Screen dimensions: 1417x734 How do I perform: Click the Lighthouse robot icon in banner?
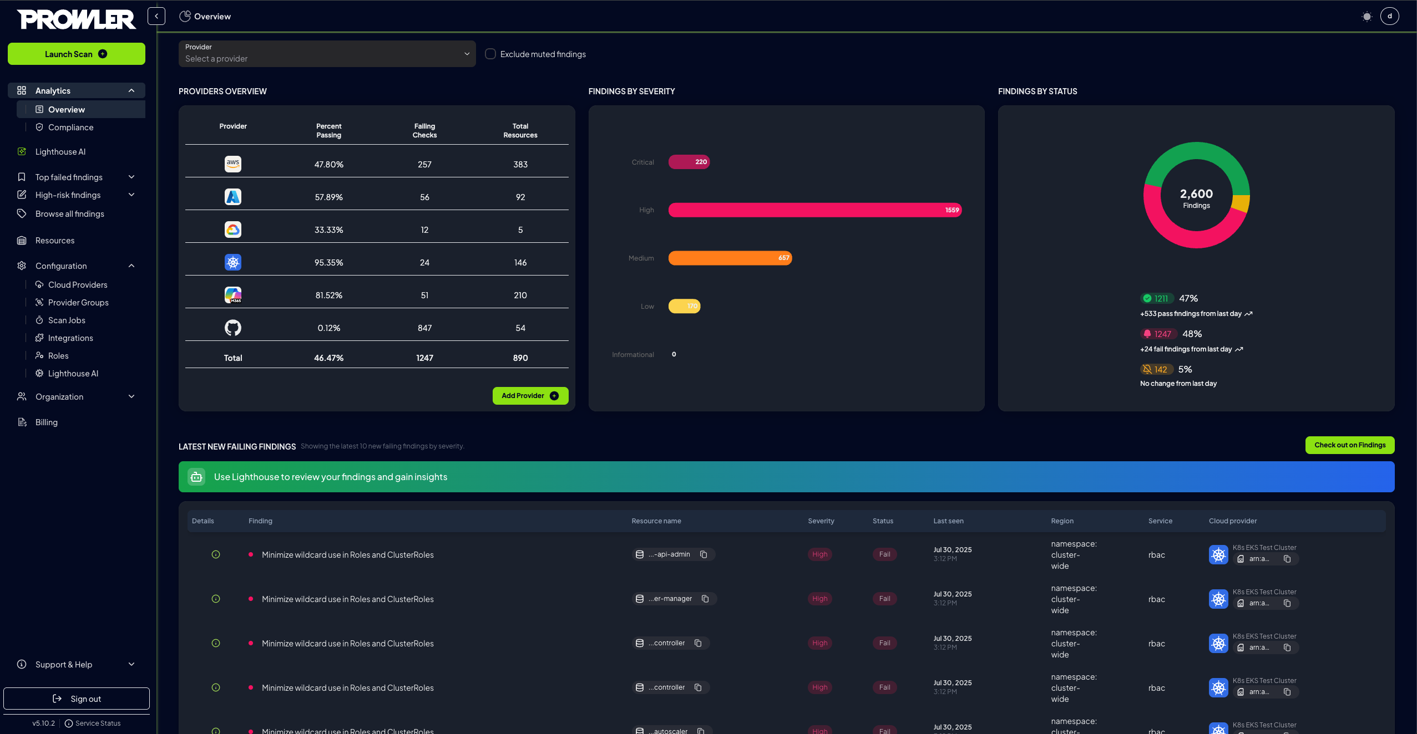coord(196,477)
